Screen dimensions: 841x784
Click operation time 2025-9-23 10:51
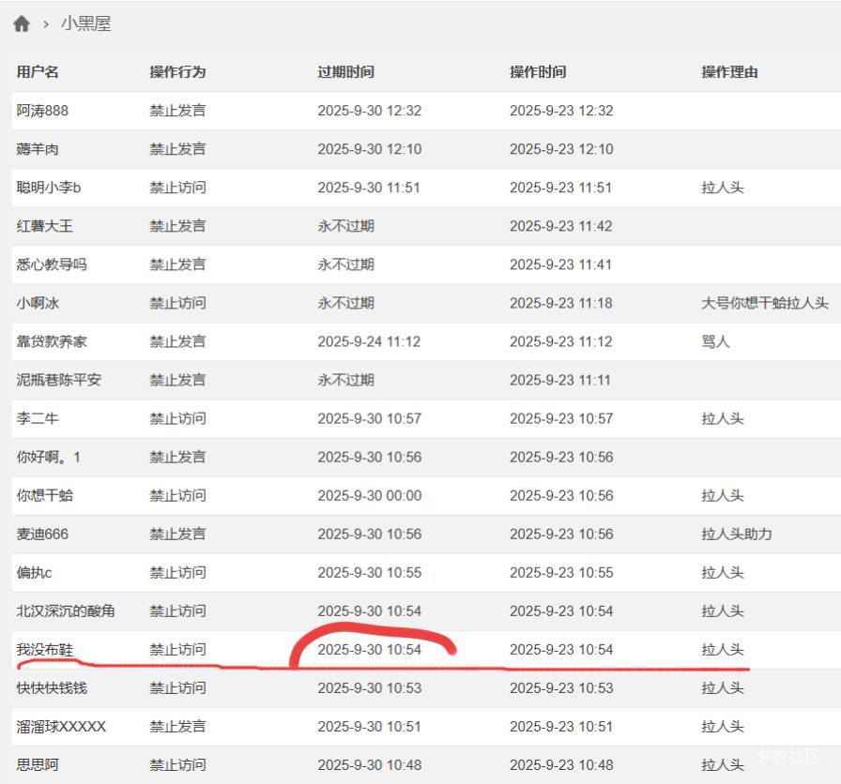(x=561, y=727)
